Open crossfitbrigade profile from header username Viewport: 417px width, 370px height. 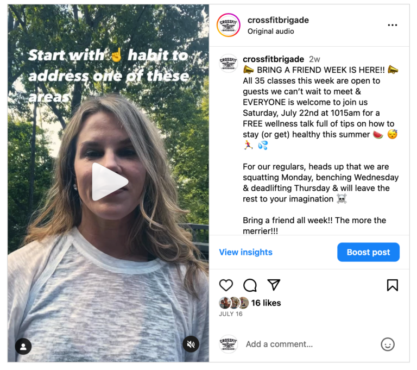278,20
